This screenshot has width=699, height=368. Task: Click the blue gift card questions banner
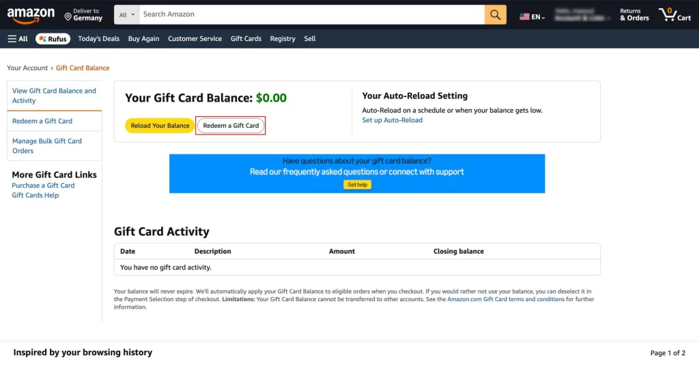pyautogui.click(x=357, y=173)
